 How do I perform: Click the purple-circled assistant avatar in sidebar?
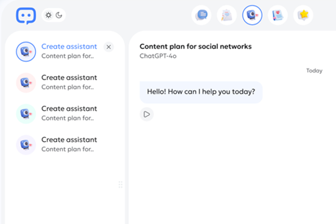[x=26, y=144]
